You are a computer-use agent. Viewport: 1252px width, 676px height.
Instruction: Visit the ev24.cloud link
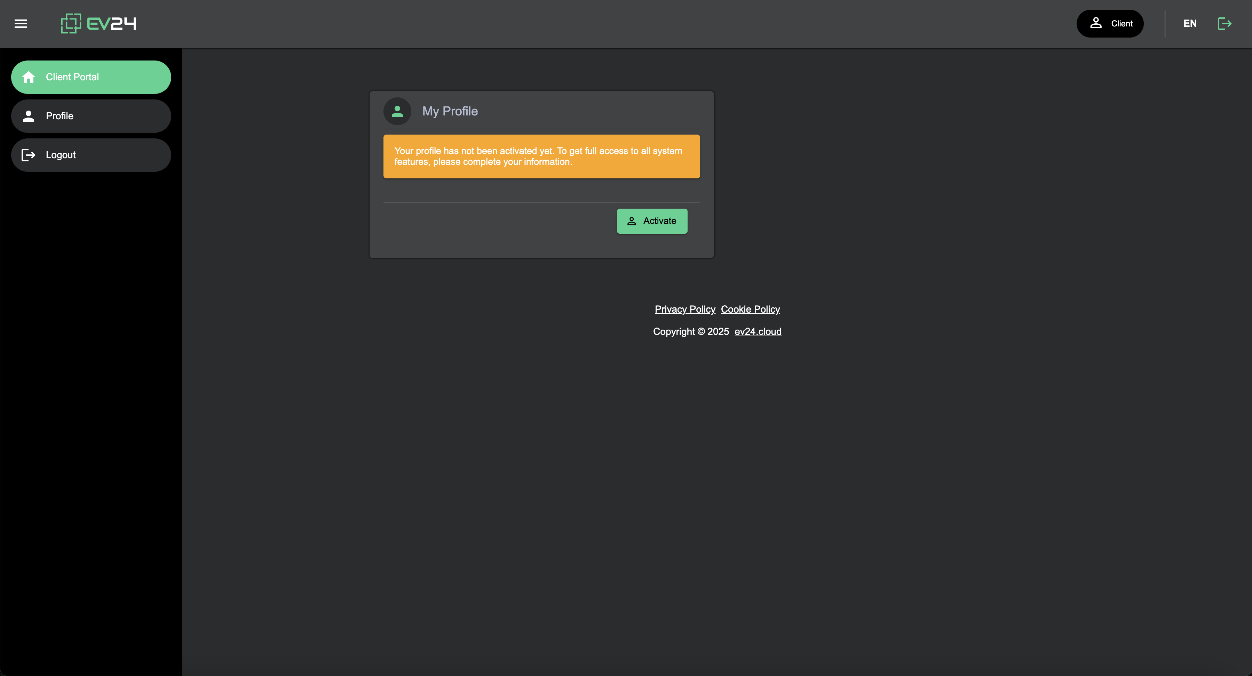pyautogui.click(x=758, y=332)
